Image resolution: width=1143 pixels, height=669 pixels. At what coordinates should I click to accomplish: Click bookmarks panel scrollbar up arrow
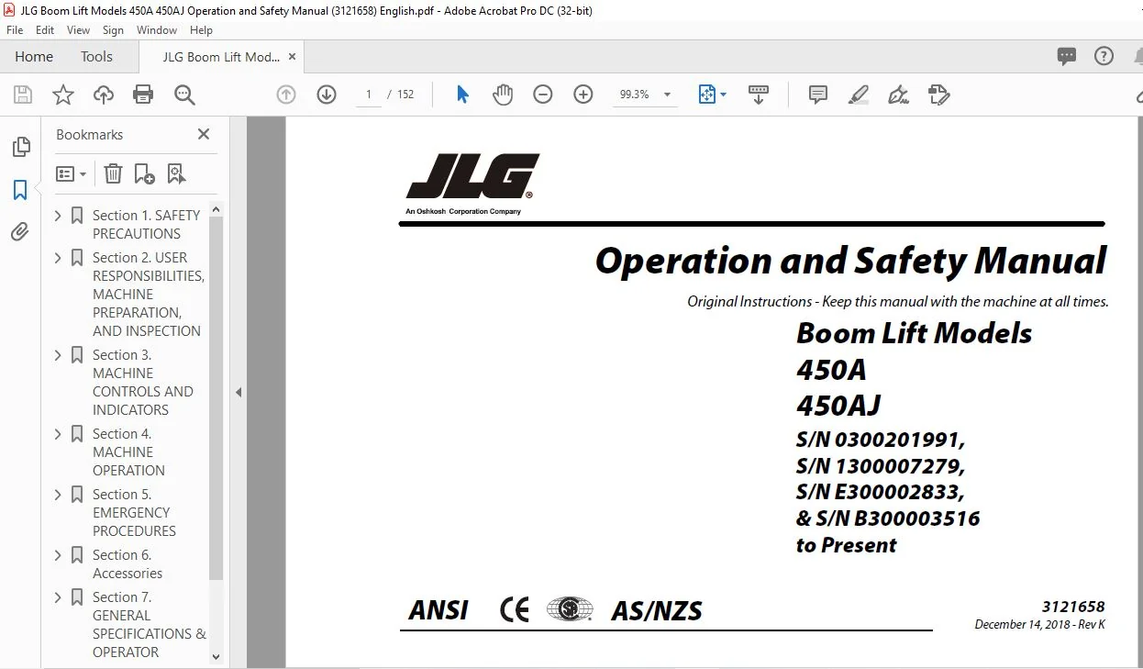pyautogui.click(x=216, y=209)
